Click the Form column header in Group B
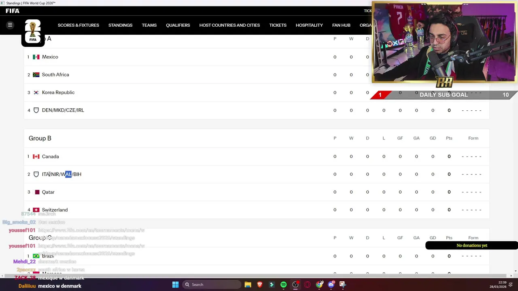This screenshot has width=518, height=291. click(x=473, y=138)
